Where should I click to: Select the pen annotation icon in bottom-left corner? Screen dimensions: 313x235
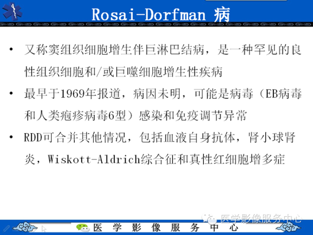6,228
